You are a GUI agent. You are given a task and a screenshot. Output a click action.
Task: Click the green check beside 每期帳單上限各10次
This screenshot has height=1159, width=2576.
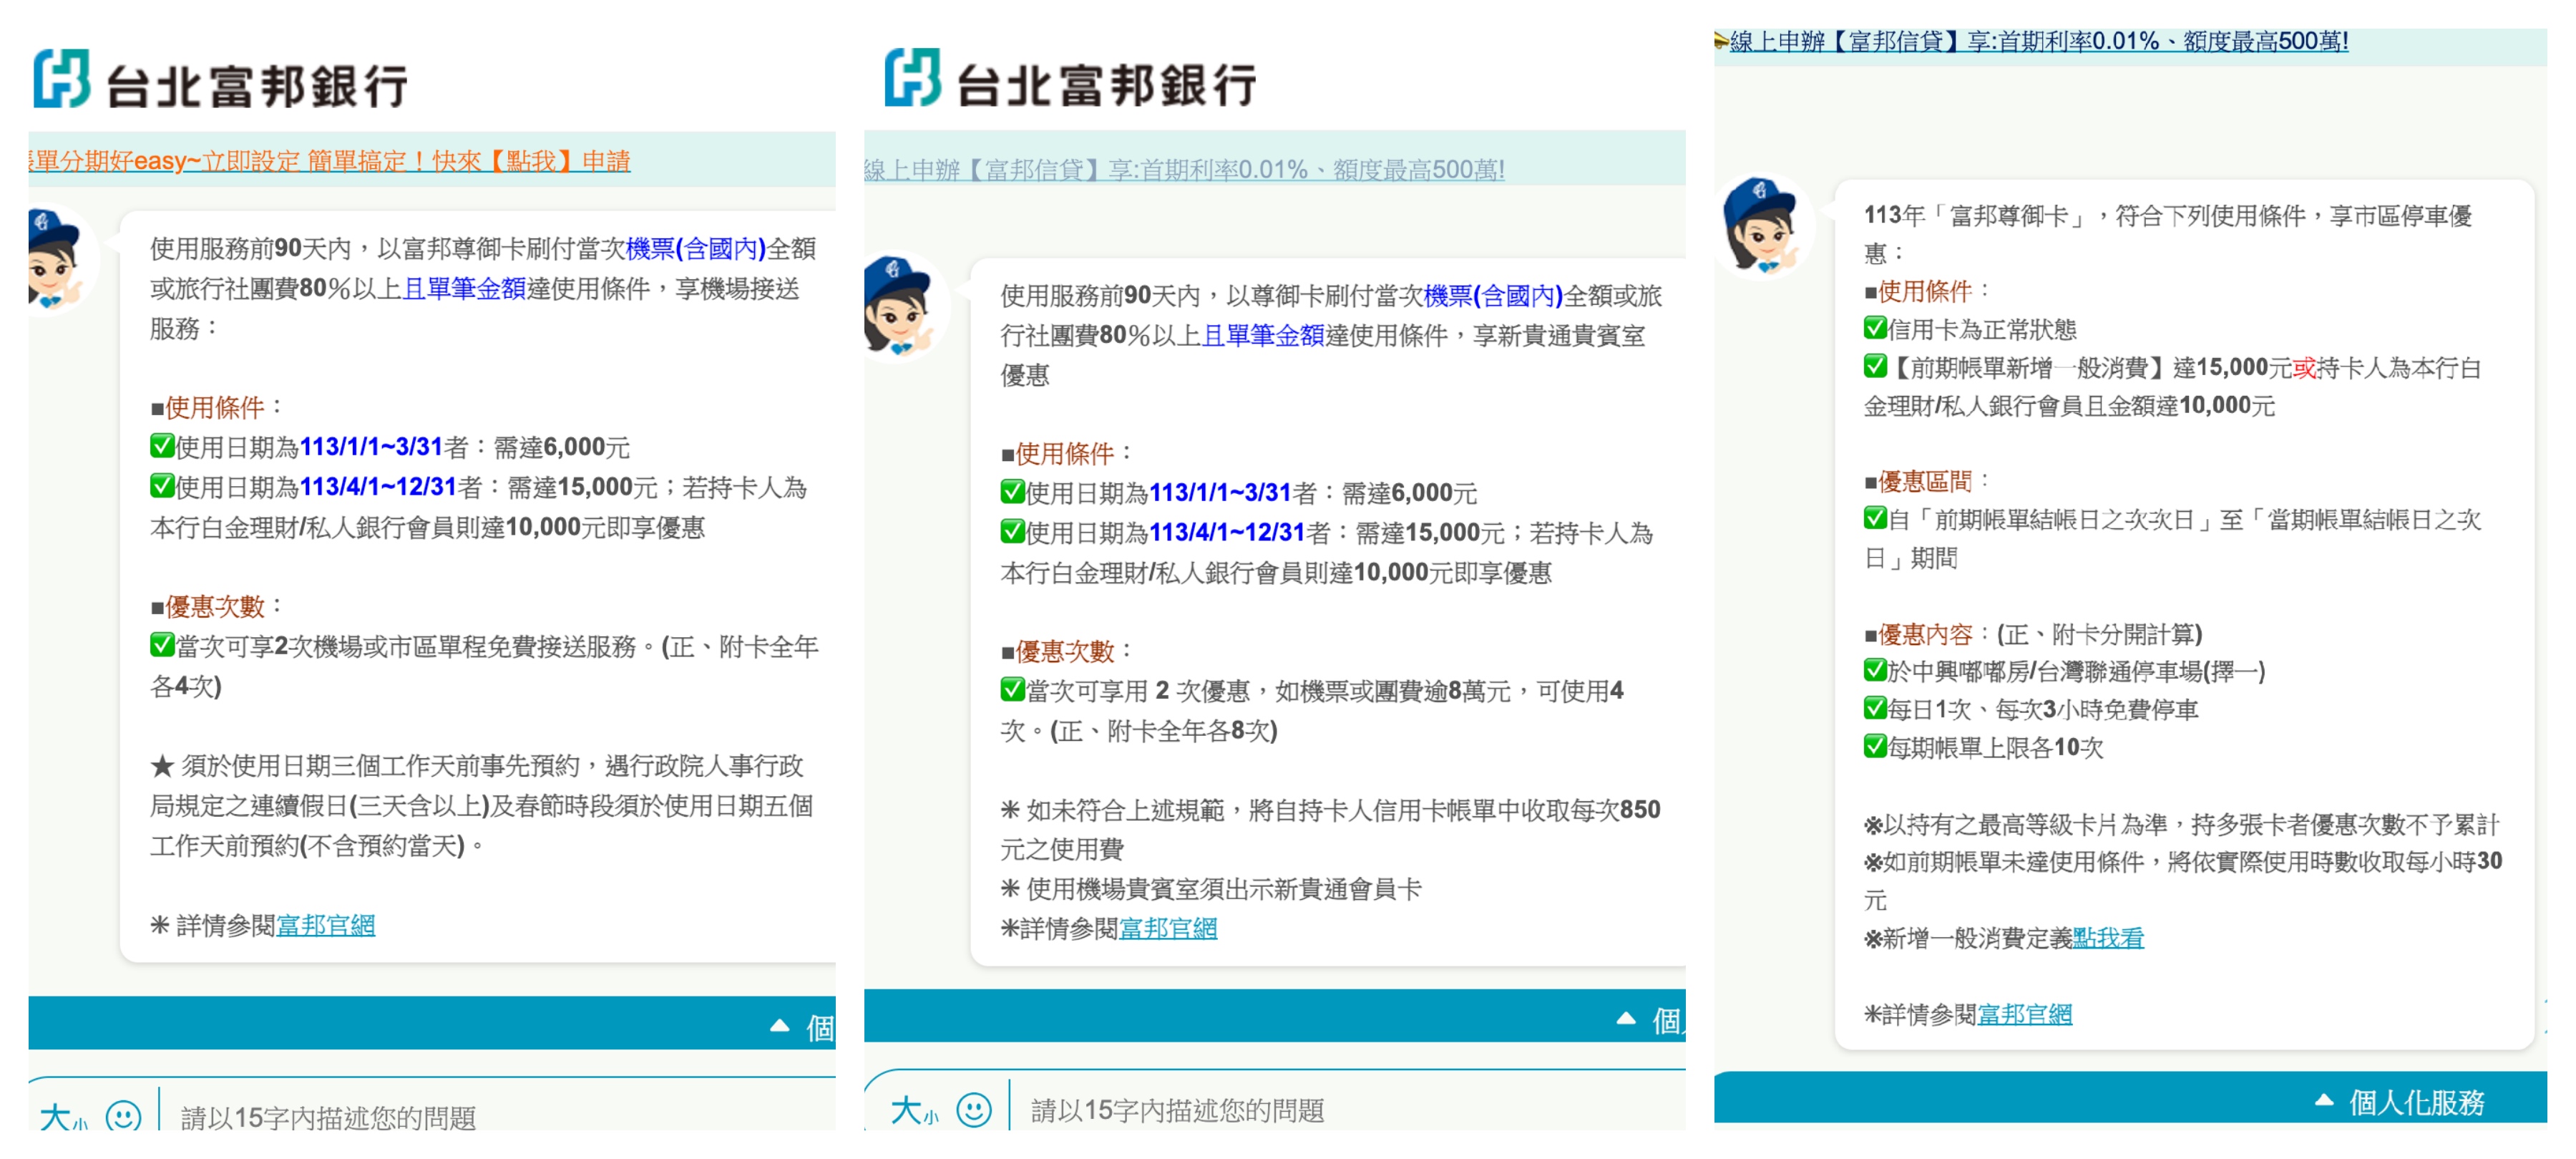click(1875, 746)
